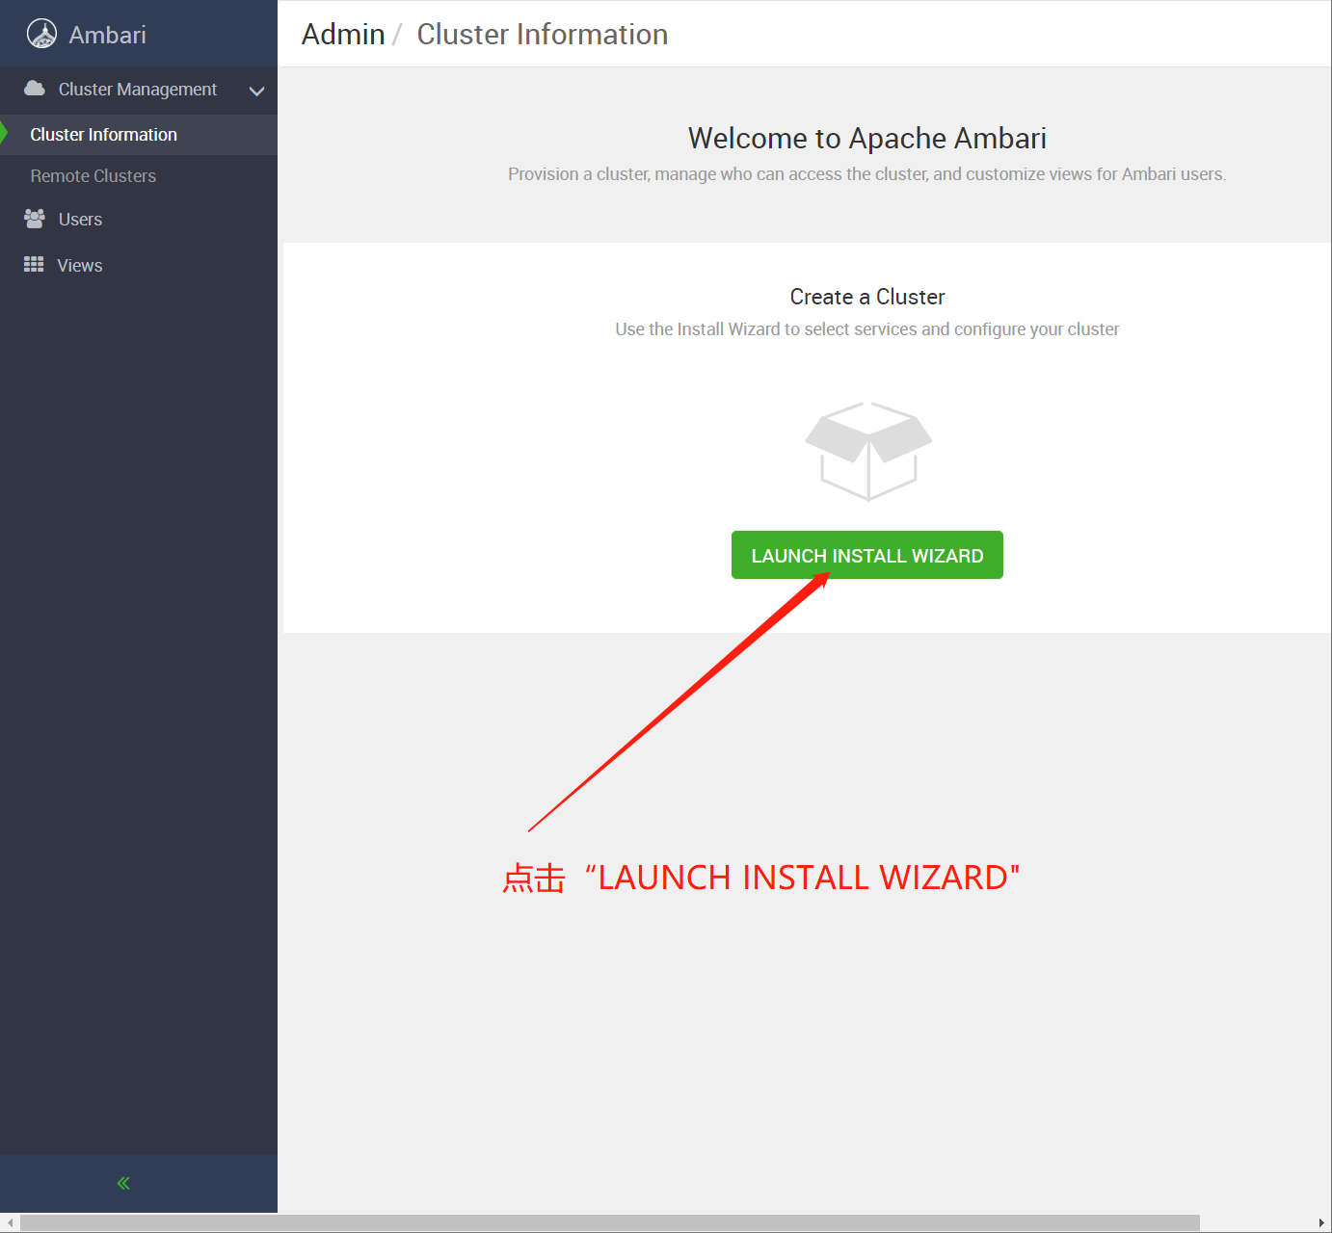Image resolution: width=1332 pixels, height=1233 pixels.
Task: Click the scrollbar left arrow
Action: pos(9,1223)
